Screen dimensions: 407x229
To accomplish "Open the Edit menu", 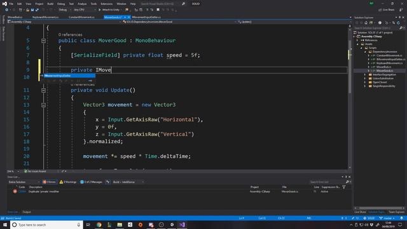I will click(x=20, y=4).
